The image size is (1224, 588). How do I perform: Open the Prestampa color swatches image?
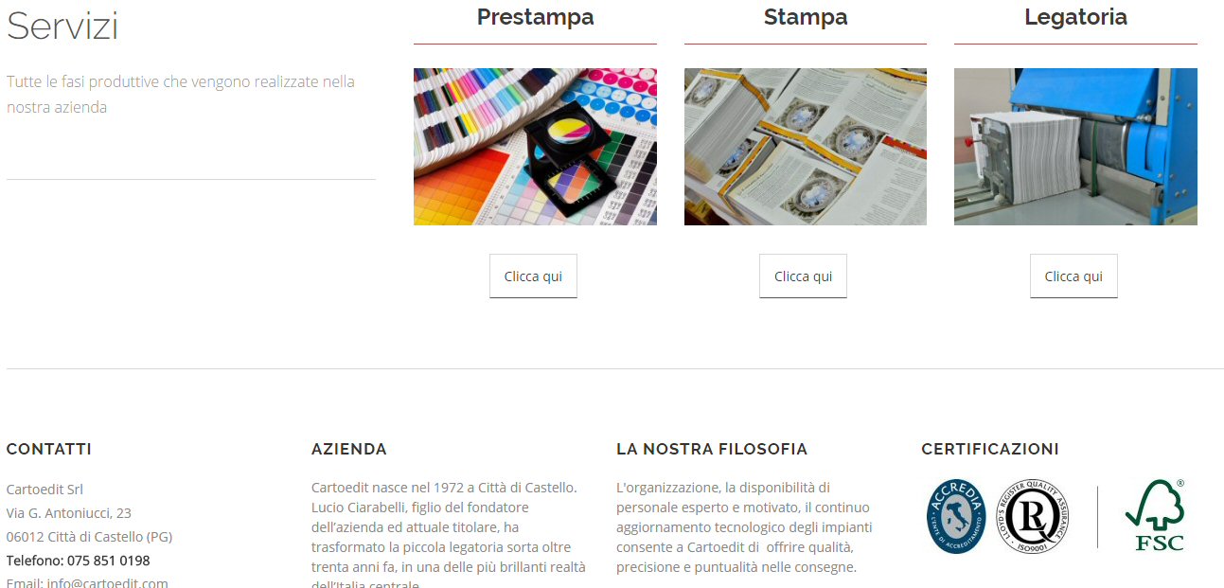[x=535, y=147]
